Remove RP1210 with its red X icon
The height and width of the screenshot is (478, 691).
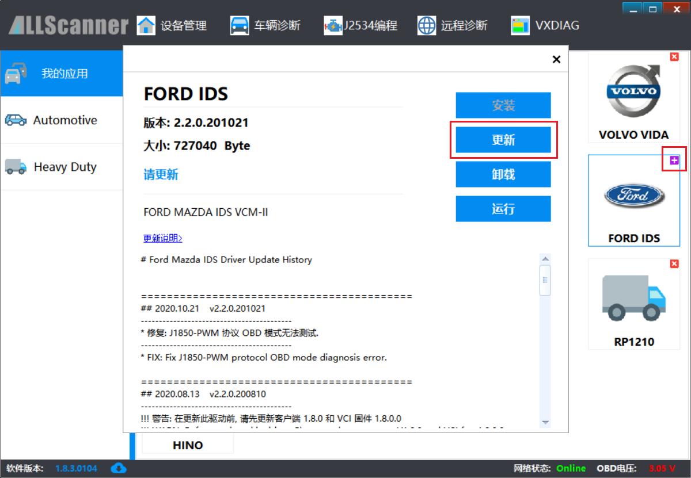click(674, 263)
